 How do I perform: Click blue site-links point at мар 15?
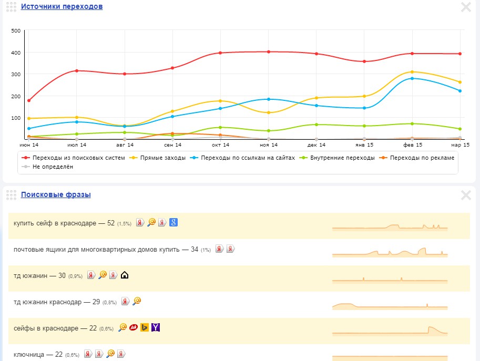460,91
